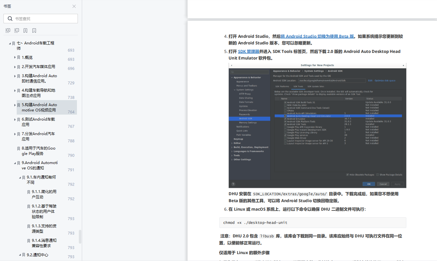Collapse the 9.1.车内通知有何不同 bookmark
437x261 pixels.
point(20,178)
